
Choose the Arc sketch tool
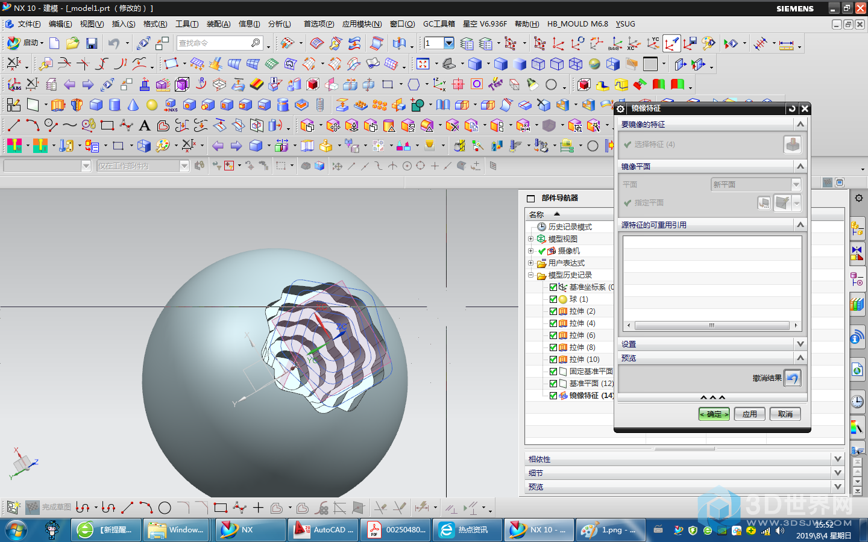33,125
